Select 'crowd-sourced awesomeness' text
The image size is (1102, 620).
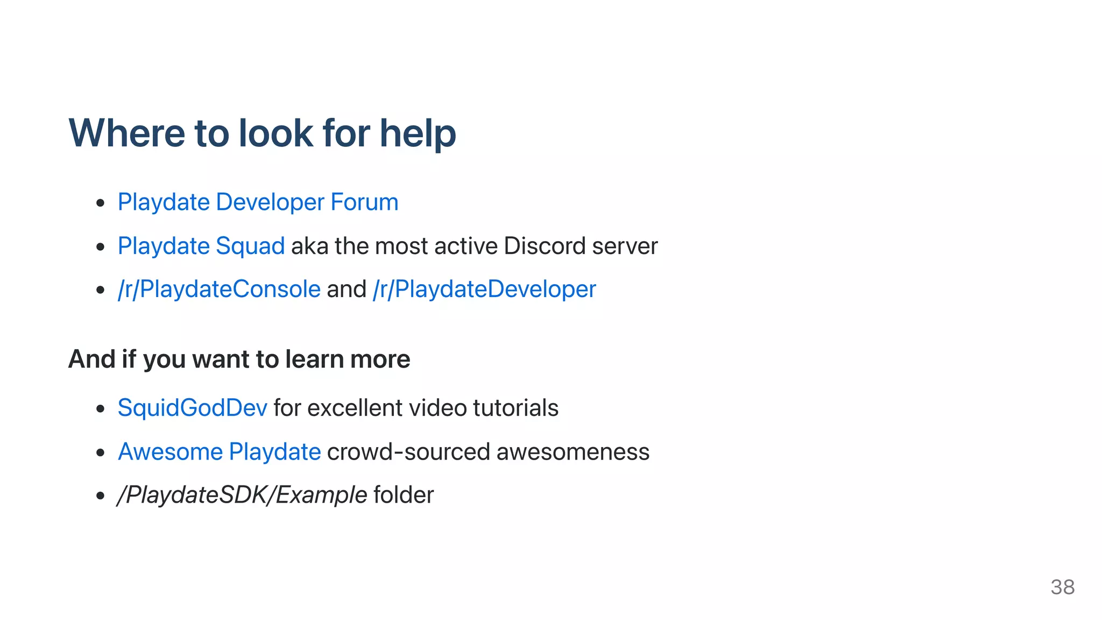click(x=488, y=452)
